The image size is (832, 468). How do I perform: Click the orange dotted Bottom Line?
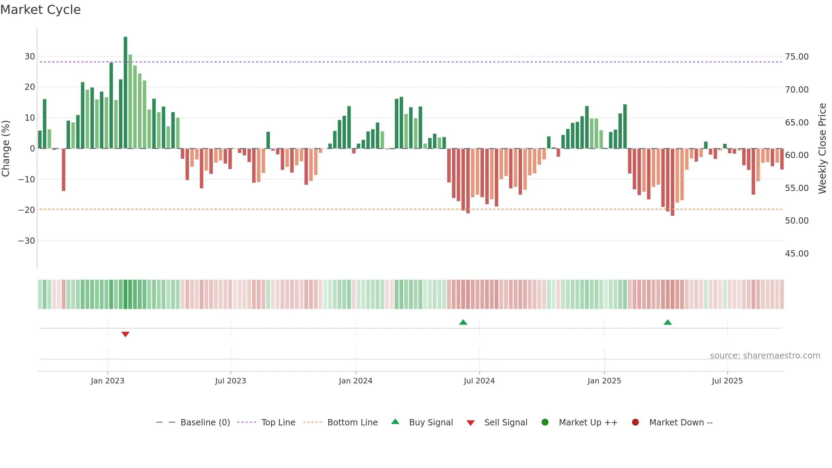(x=411, y=209)
